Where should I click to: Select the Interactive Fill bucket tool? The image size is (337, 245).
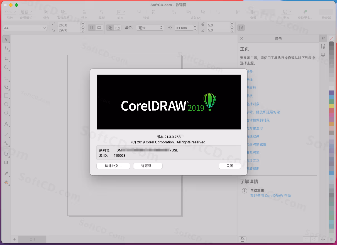pos(6,182)
